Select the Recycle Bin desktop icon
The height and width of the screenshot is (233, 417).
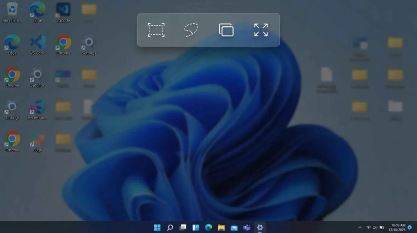click(12, 13)
